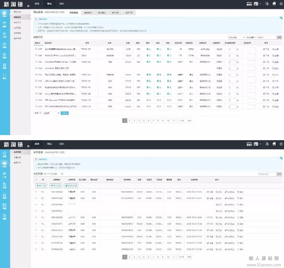Click the magnifier view icon for product 1187
This screenshot has height=268, width=284.
275,49
